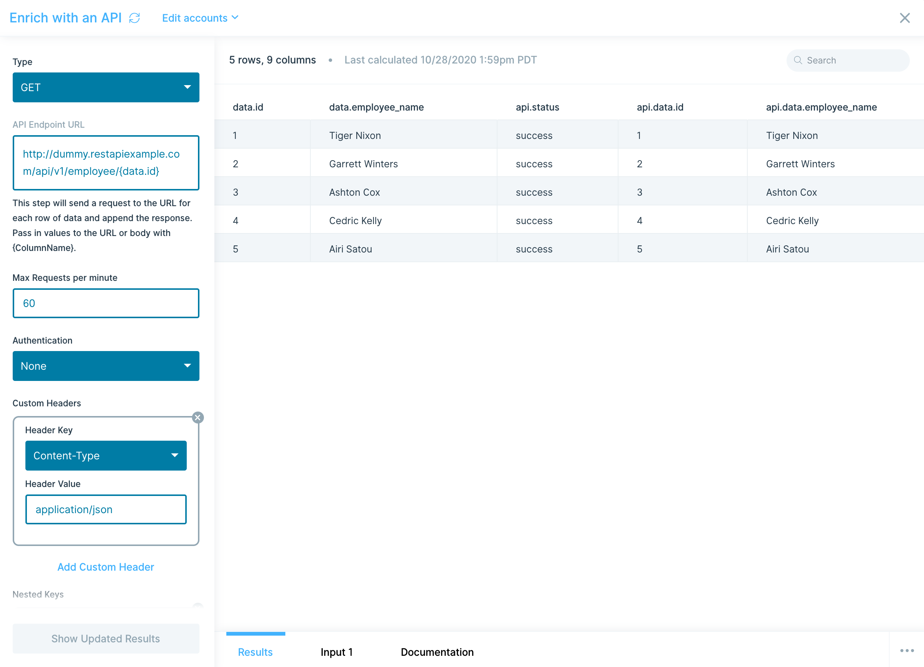Viewport: 924px width, 667px height.
Task: Click the data.employee_name column header
Action: click(x=376, y=107)
